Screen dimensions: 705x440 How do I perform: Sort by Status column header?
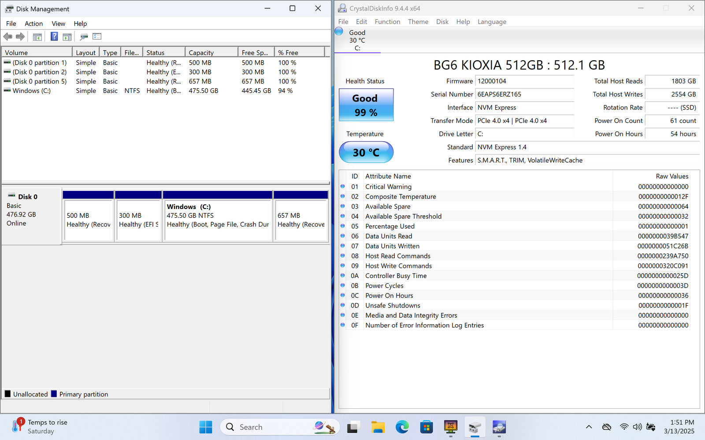click(x=164, y=52)
